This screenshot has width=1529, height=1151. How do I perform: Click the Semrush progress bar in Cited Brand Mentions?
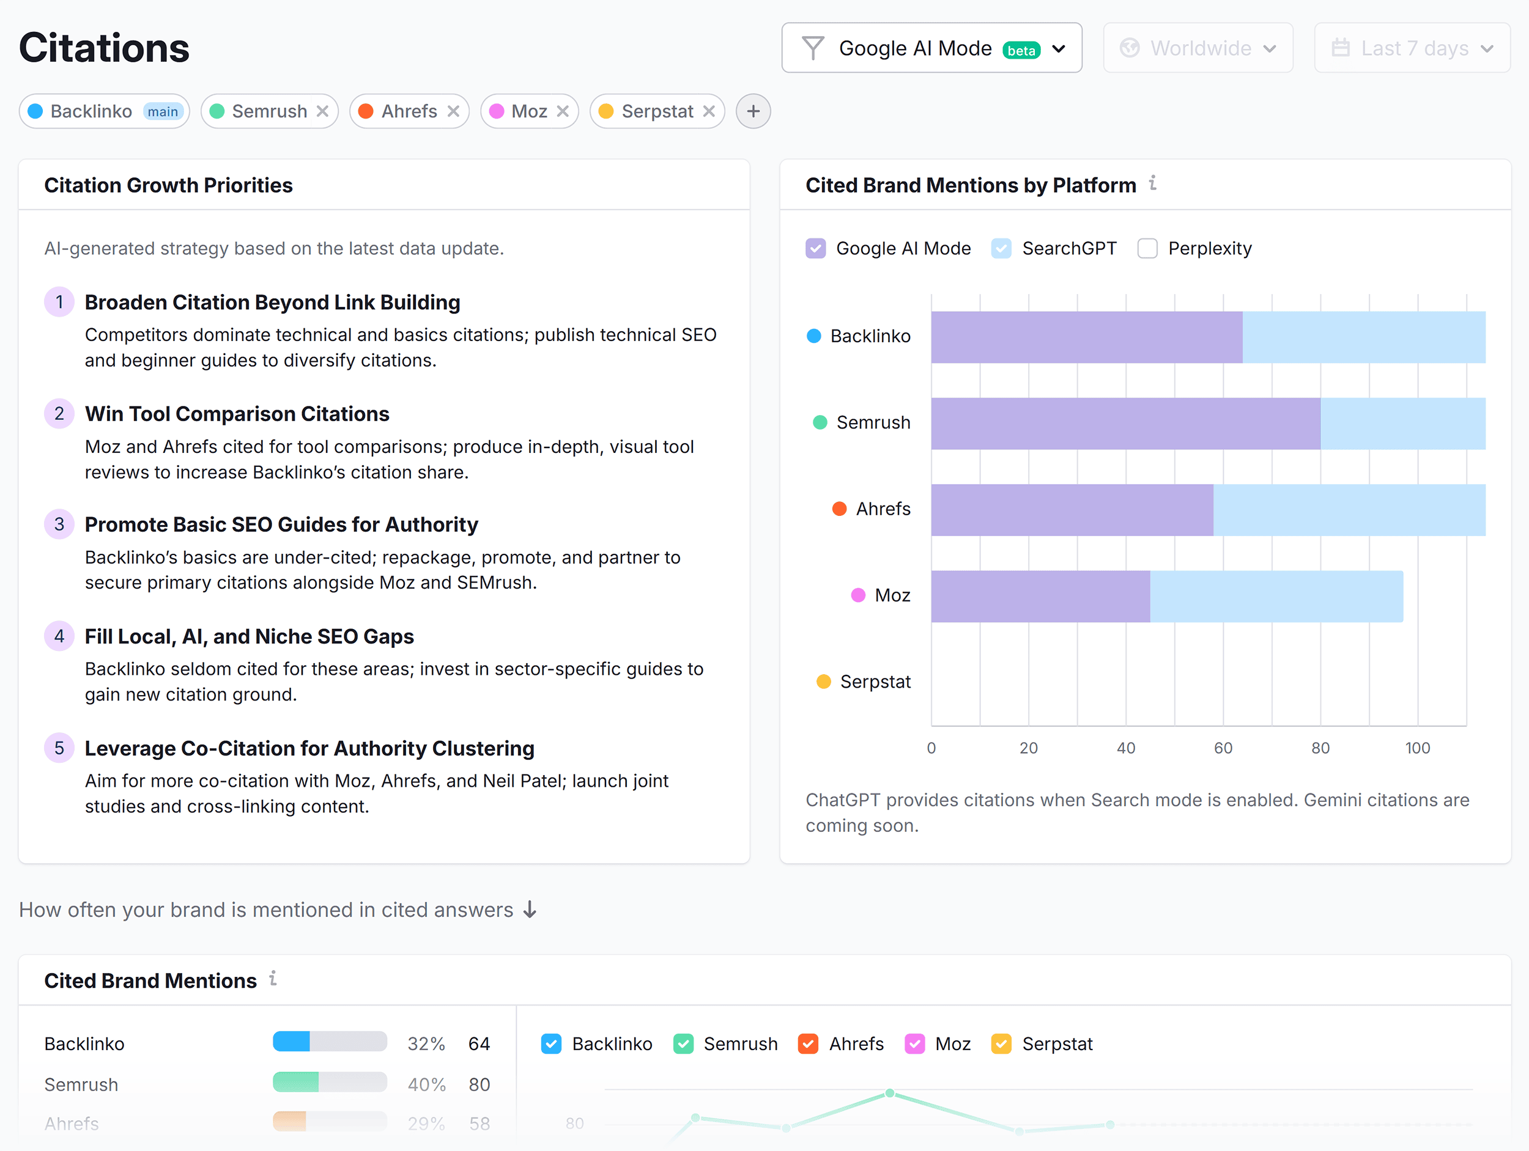330,1083
